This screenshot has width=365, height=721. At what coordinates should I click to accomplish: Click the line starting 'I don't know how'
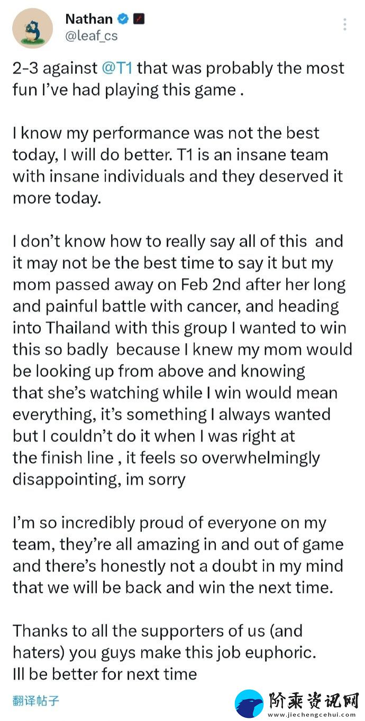pyautogui.click(x=178, y=241)
